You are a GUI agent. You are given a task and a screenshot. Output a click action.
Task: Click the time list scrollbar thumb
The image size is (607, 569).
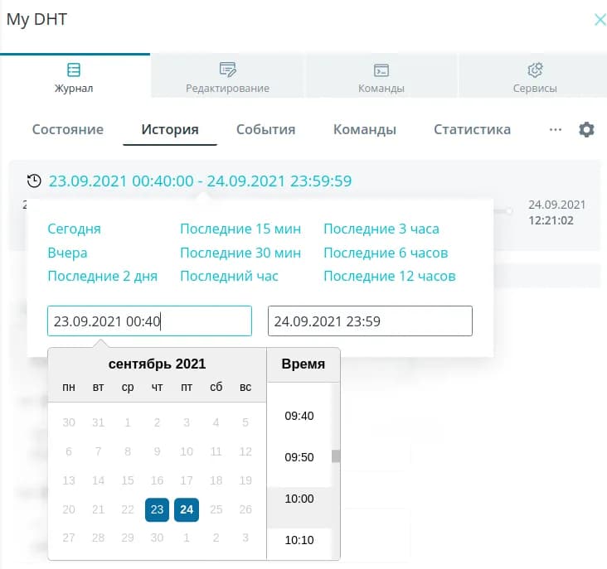[336, 456]
